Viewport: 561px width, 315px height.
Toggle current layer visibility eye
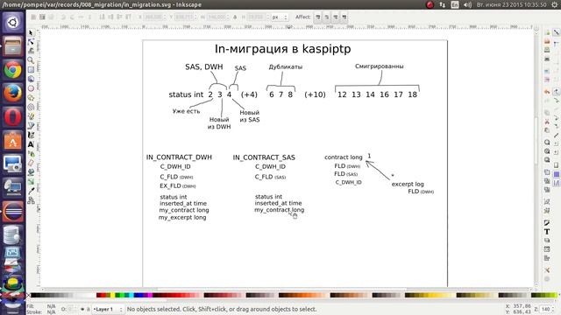pyautogui.click(x=82, y=309)
